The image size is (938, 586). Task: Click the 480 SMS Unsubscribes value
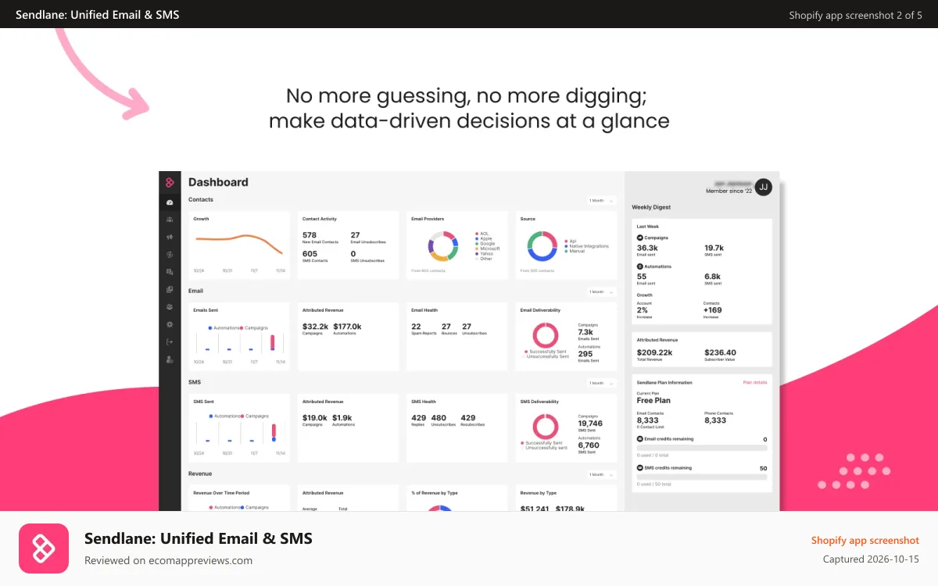[439, 418]
